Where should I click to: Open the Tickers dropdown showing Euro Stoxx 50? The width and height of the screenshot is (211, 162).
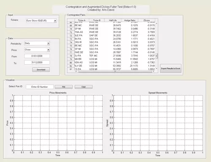coord(41,21)
